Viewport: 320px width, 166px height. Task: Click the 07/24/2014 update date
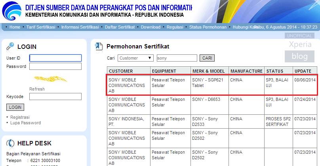pos(305,99)
